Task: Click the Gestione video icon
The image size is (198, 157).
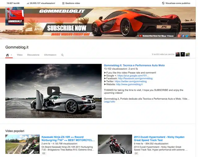Action: coord(63,3)
